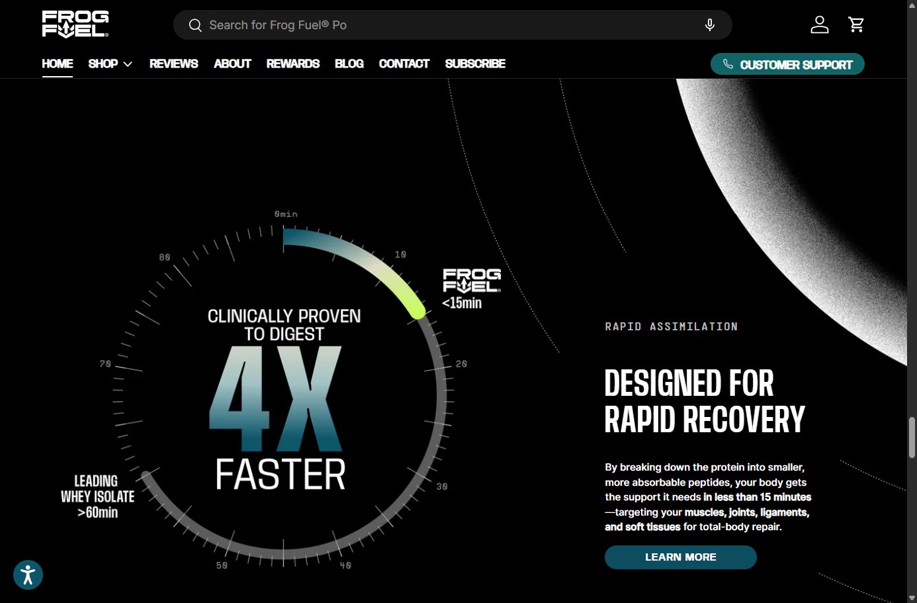Open the Rewards page

pyautogui.click(x=292, y=64)
